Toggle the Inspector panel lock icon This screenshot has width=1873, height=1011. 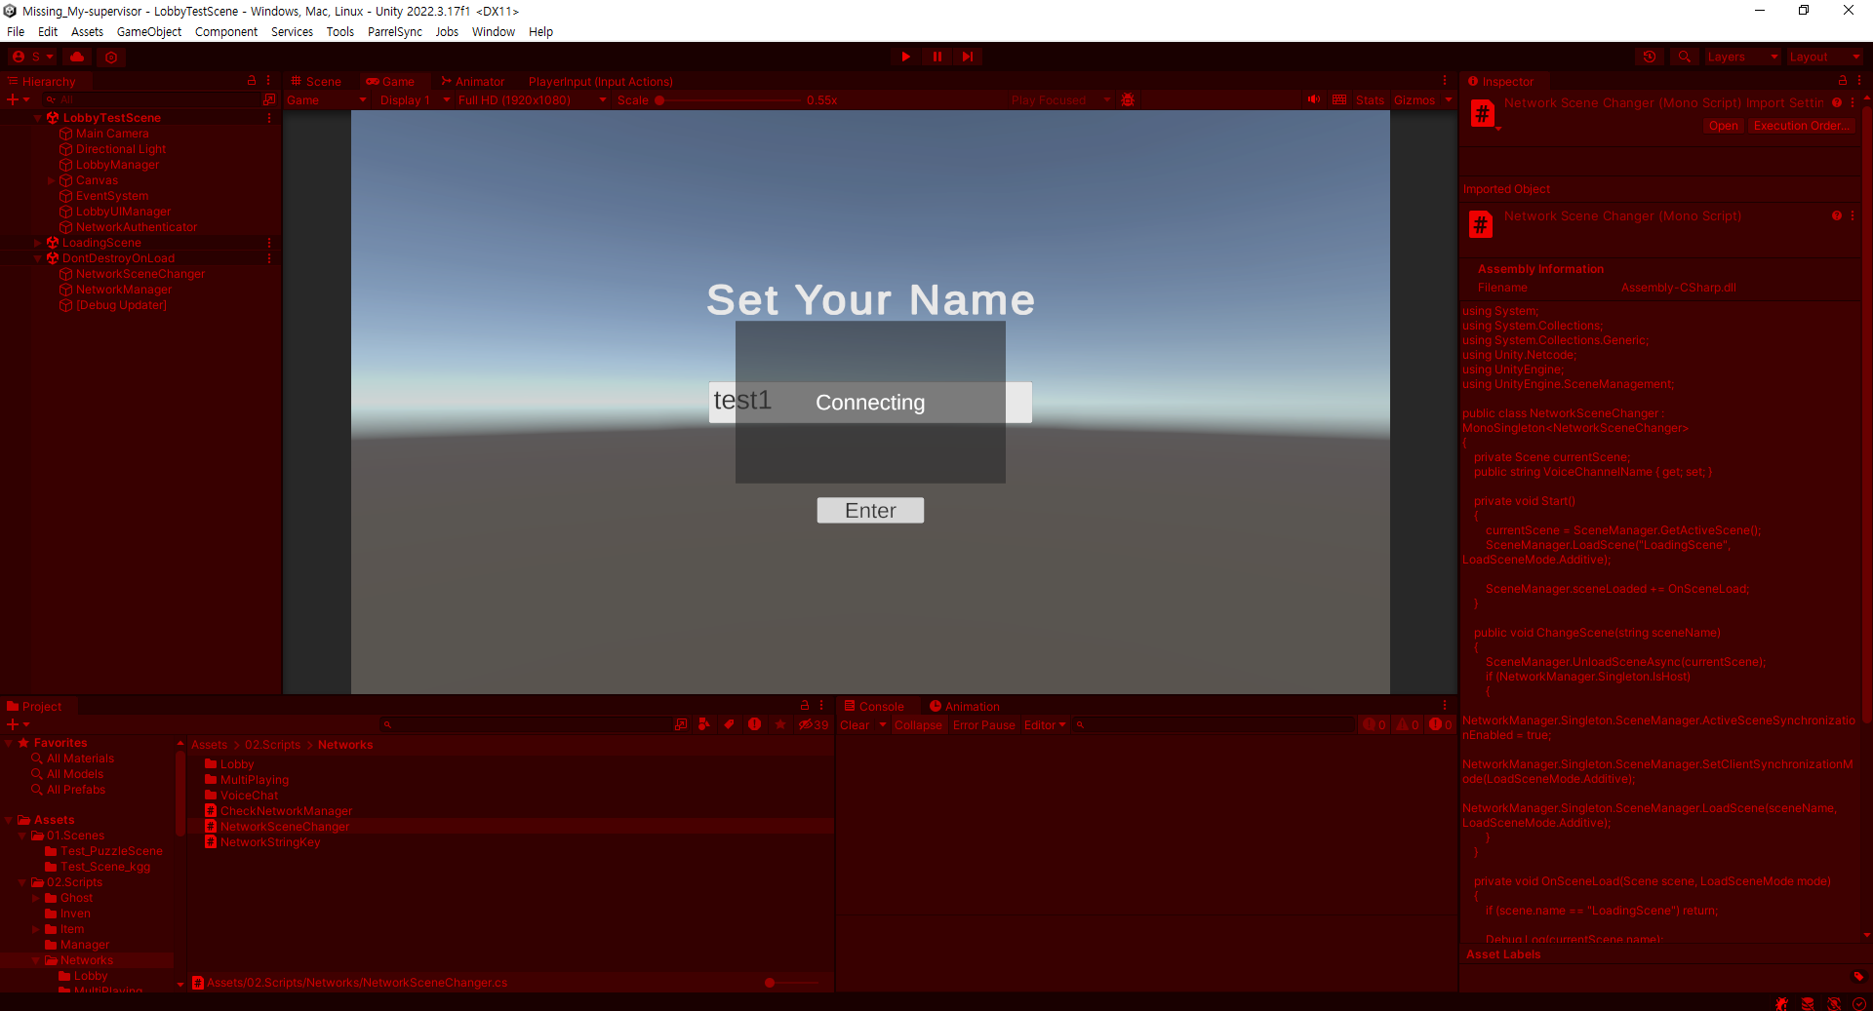tap(1843, 81)
